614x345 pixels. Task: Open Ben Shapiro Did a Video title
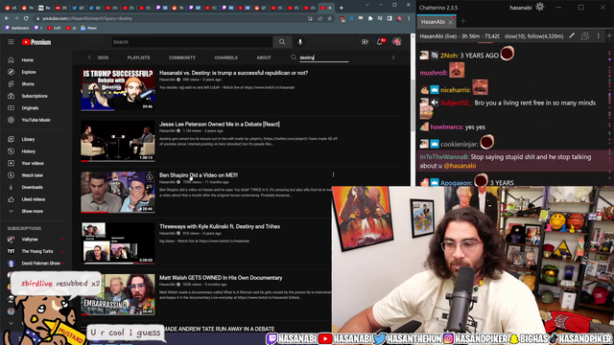click(x=199, y=175)
